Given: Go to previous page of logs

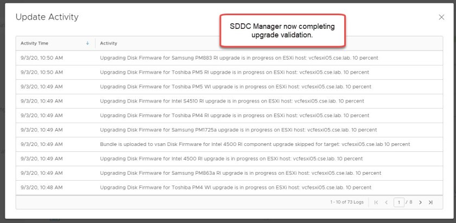Looking at the screenshot, I should [x=387, y=202].
